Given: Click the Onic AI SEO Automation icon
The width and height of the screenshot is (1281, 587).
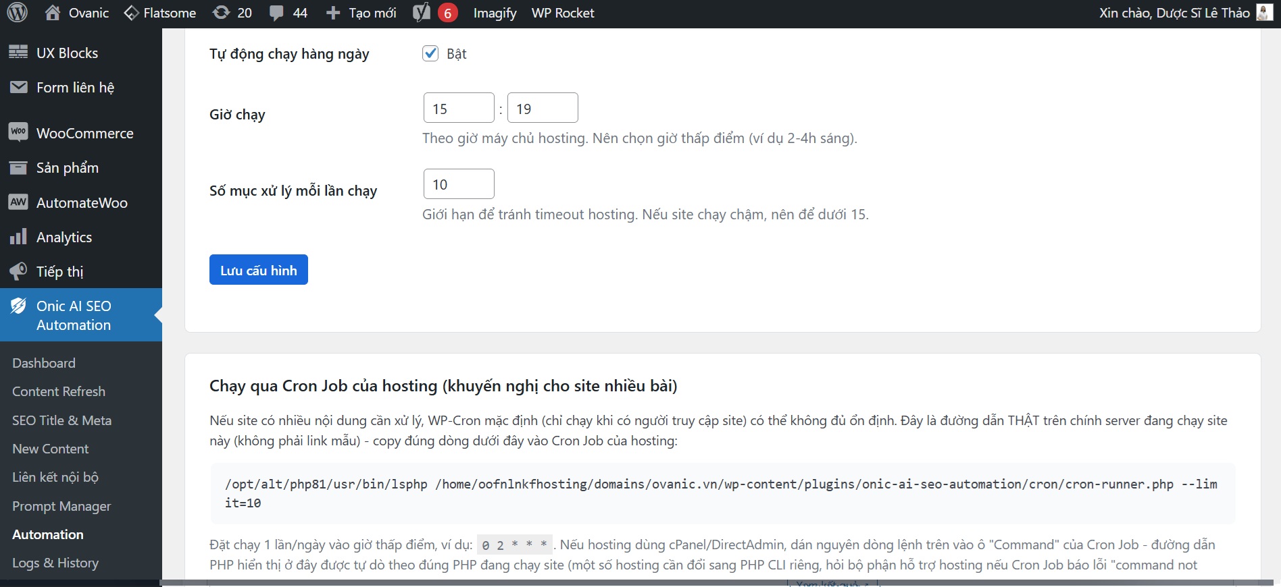Looking at the screenshot, I should pos(18,306).
